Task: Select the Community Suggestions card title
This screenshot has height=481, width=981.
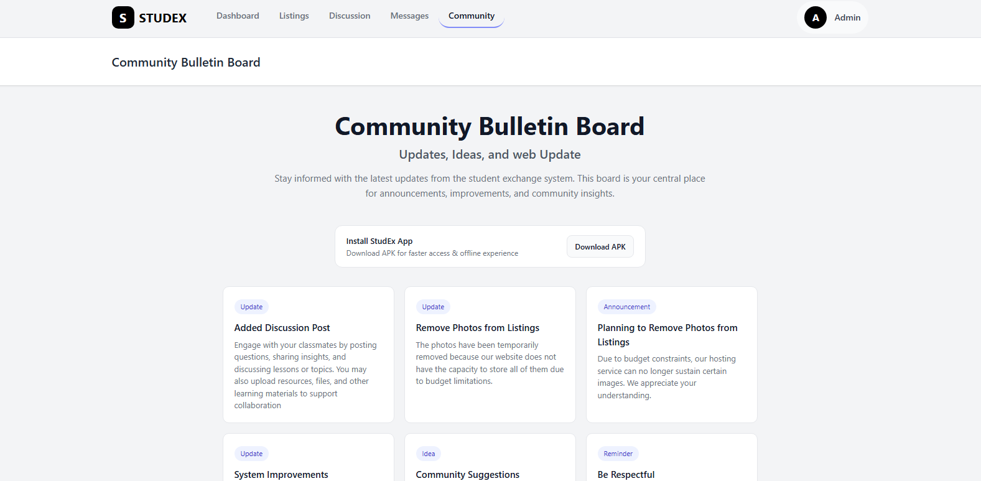Action: [468, 475]
